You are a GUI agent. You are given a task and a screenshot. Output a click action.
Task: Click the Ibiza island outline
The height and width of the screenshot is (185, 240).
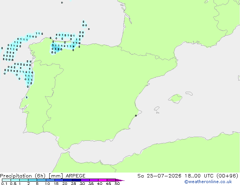click(x=157, y=109)
